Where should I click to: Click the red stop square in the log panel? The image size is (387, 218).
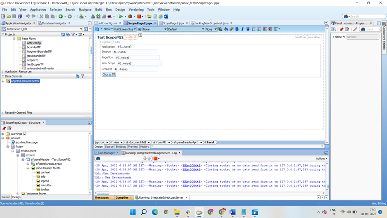point(156,158)
